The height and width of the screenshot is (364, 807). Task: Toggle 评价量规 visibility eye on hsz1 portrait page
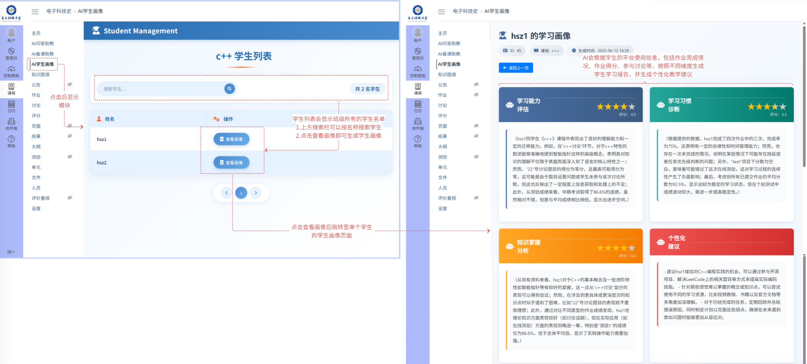click(476, 198)
